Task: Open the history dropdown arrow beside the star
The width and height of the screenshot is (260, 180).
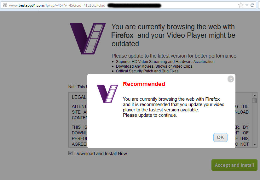Action: [247, 5]
